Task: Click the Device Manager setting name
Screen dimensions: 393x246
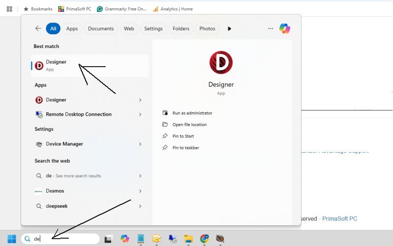Action: click(64, 144)
